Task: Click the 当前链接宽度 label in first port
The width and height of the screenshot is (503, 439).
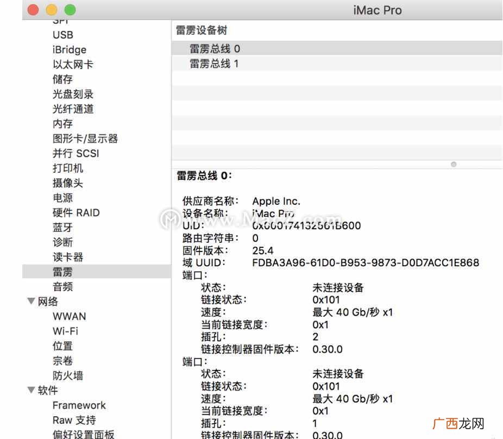Action: 235,325
